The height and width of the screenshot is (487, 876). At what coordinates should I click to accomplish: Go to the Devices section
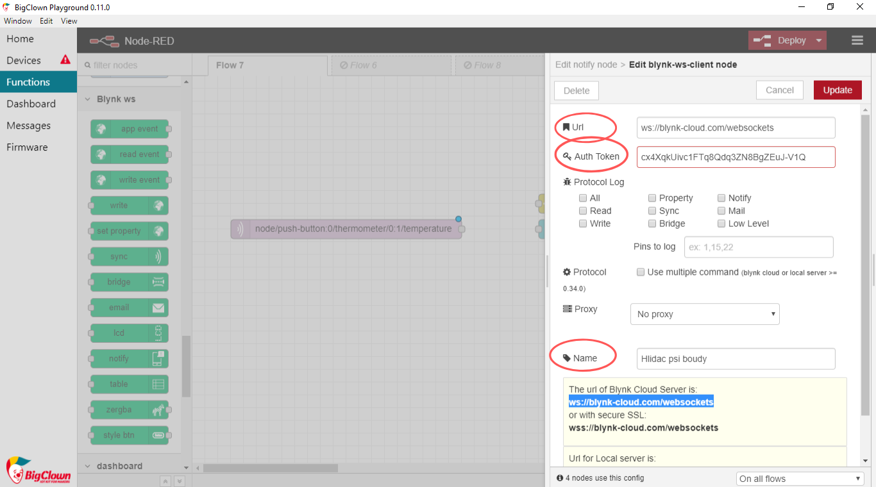tap(38, 60)
